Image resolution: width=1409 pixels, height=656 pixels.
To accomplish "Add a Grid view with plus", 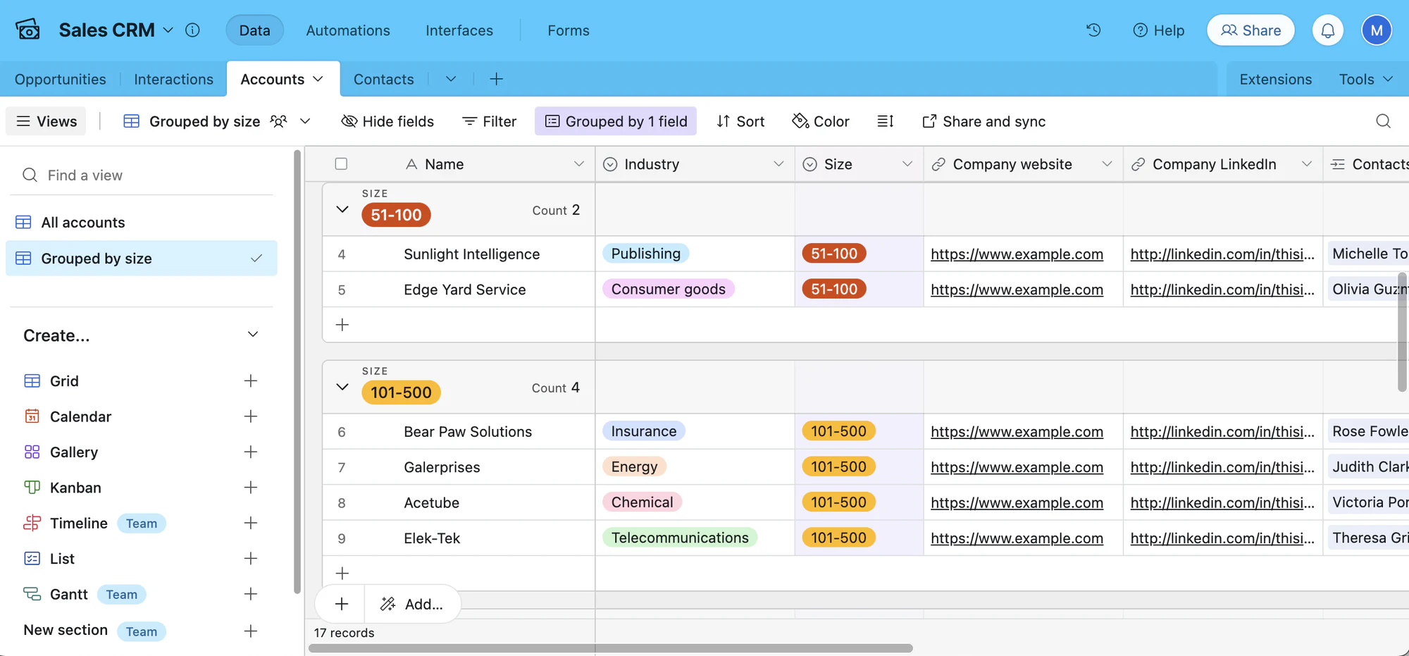I will (x=250, y=381).
